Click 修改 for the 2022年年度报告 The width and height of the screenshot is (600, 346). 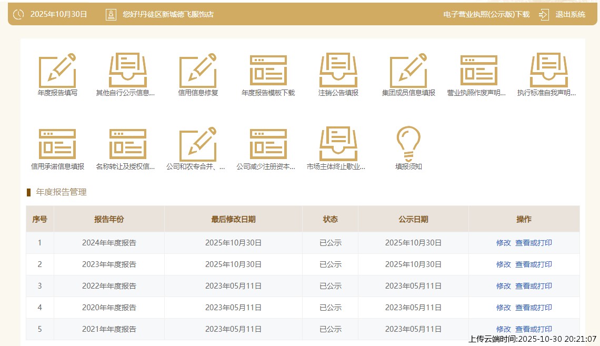point(503,286)
